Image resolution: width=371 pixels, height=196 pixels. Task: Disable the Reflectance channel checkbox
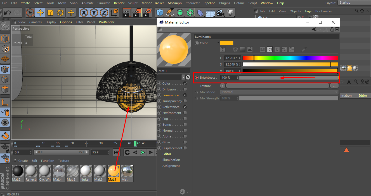click(185, 107)
